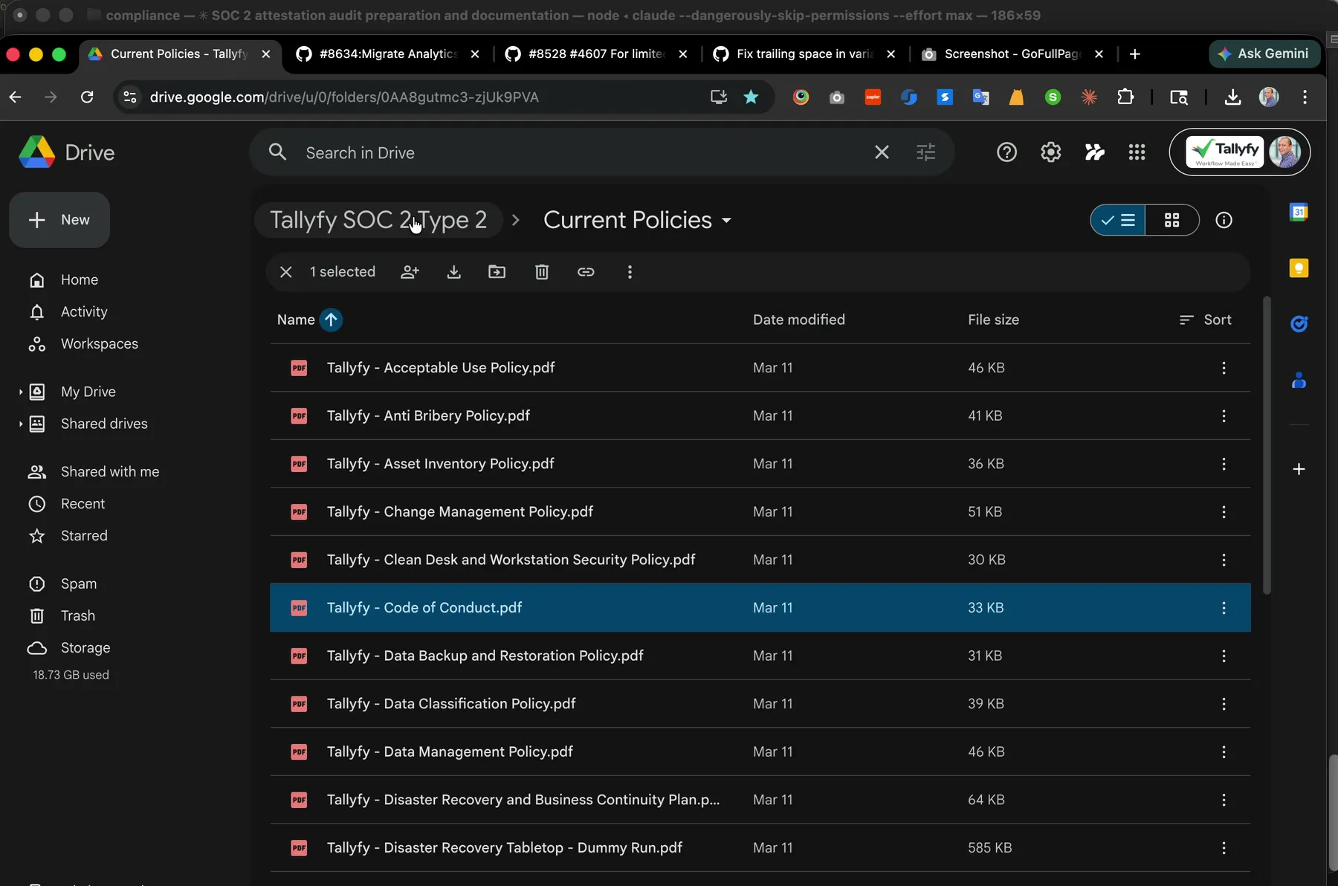Open more options for Data Classification Policy.pdf
The width and height of the screenshot is (1338, 886).
[x=1224, y=704]
